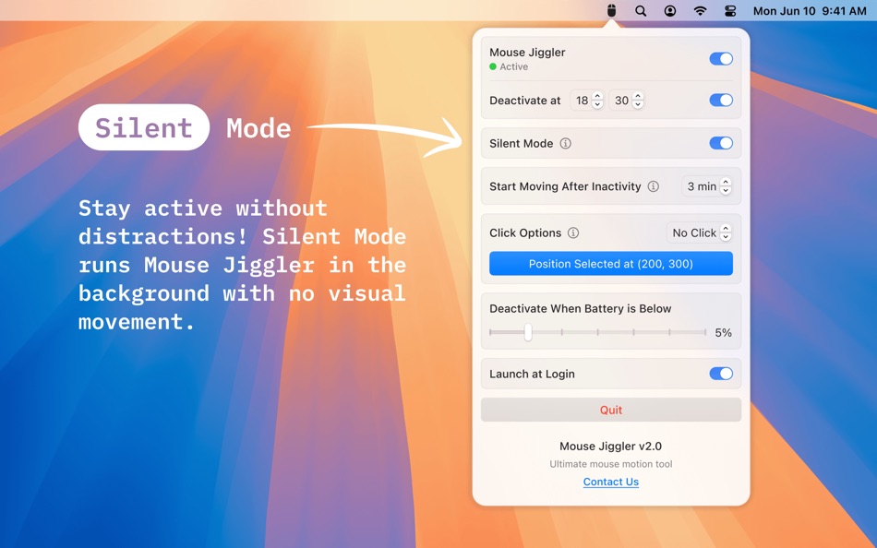Click the Quit button
Image resolution: width=877 pixels, height=548 pixels.
611,410
